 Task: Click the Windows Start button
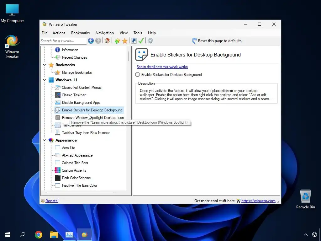click(x=8, y=235)
